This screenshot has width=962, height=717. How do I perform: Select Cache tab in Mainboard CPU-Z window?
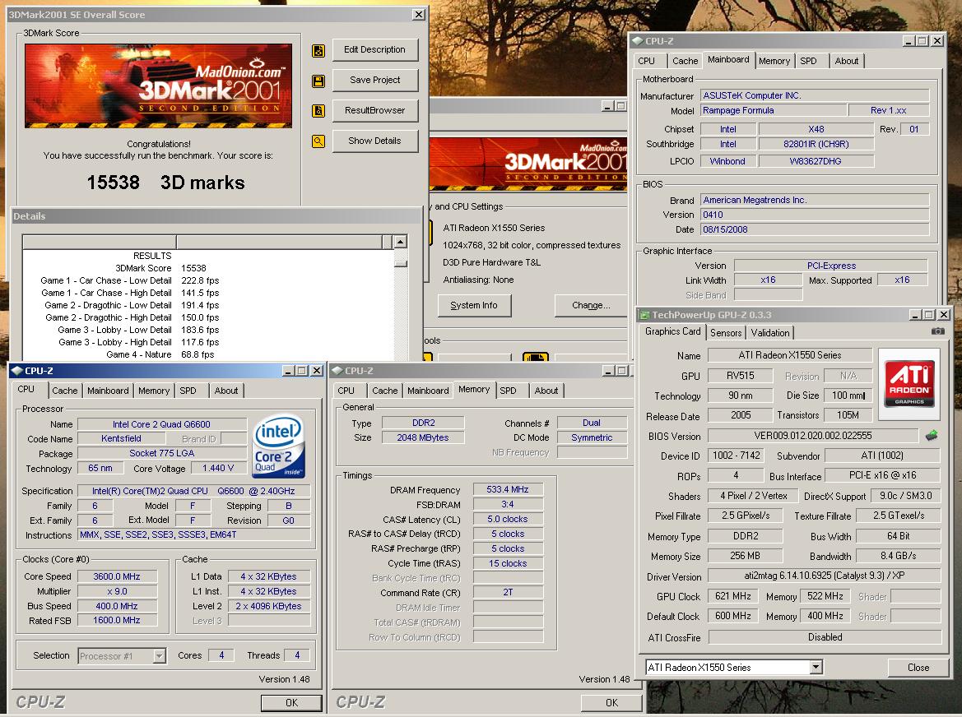[685, 61]
